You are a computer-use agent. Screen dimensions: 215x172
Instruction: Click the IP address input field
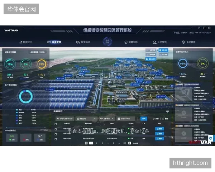[x=126, y=119]
